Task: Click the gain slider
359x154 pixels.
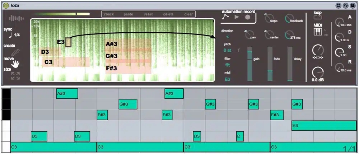Action: [x=250, y=64]
